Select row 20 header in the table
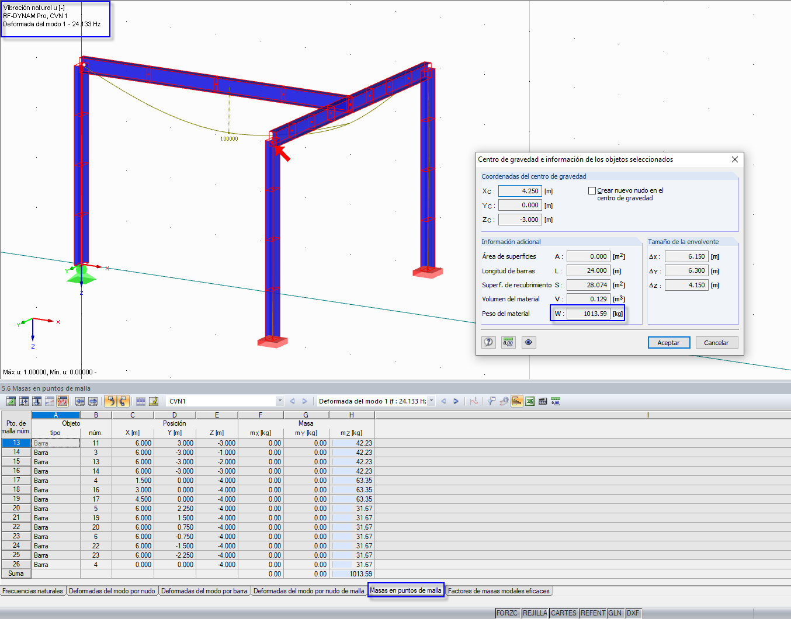The height and width of the screenshot is (619, 791). pyautogui.click(x=16, y=509)
